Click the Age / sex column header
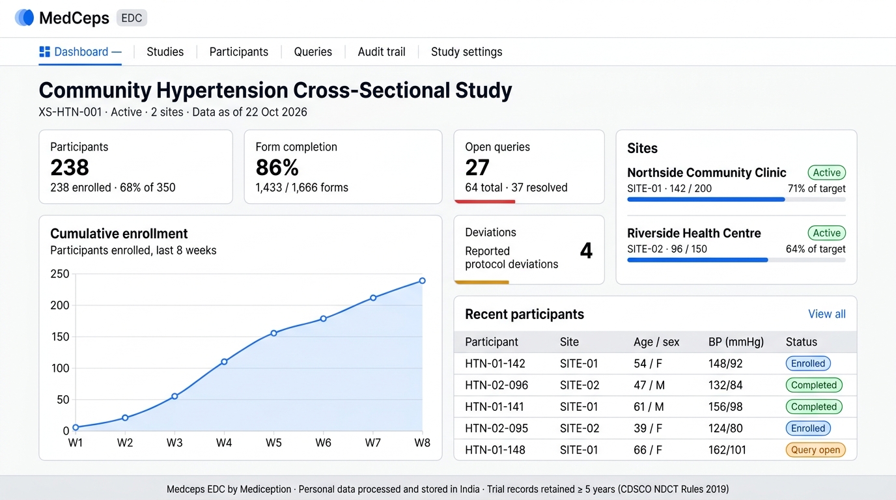Screen dimensions: 896x500 [656, 342]
